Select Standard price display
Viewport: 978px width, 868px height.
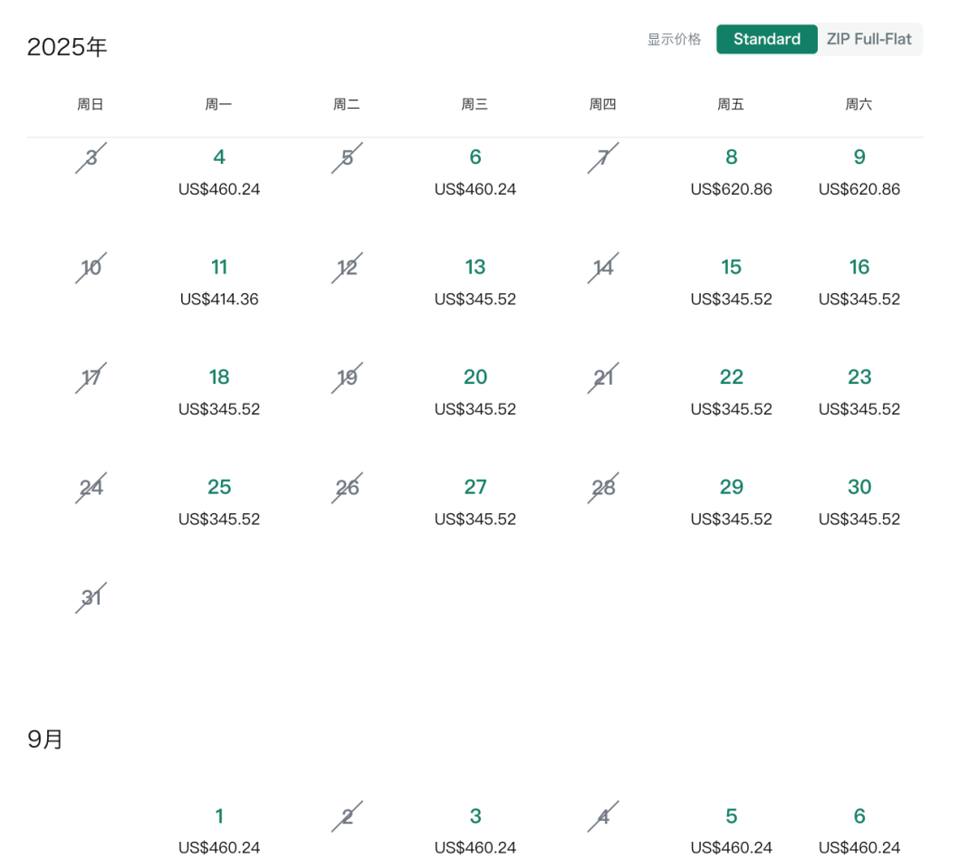(767, 39)
